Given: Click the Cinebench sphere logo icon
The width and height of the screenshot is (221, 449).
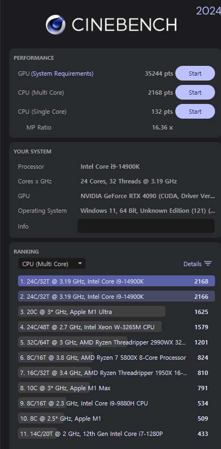Looking at the screenshot, I should [56, 24].
